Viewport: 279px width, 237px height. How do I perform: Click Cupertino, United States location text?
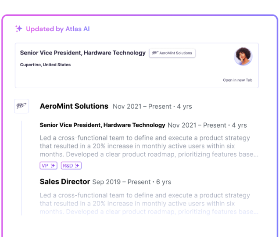pyautogui.click(x=45, y=65)
